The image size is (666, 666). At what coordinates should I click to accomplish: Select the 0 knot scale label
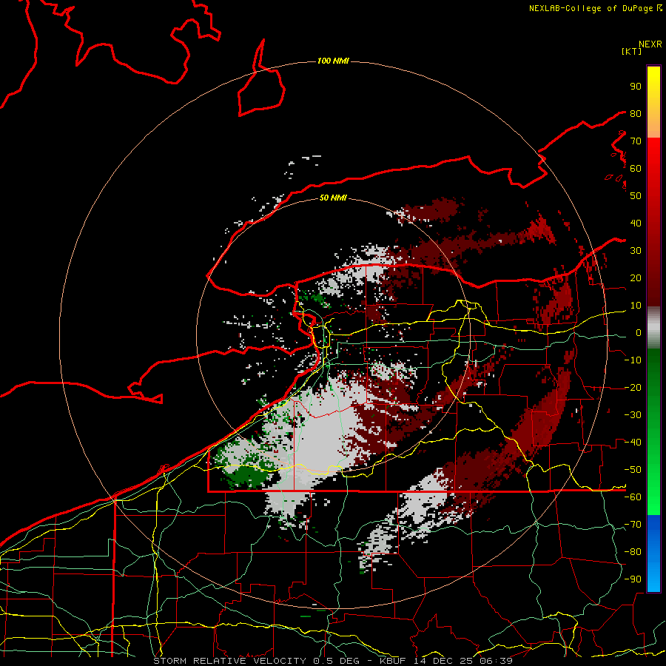click(639, 332)
